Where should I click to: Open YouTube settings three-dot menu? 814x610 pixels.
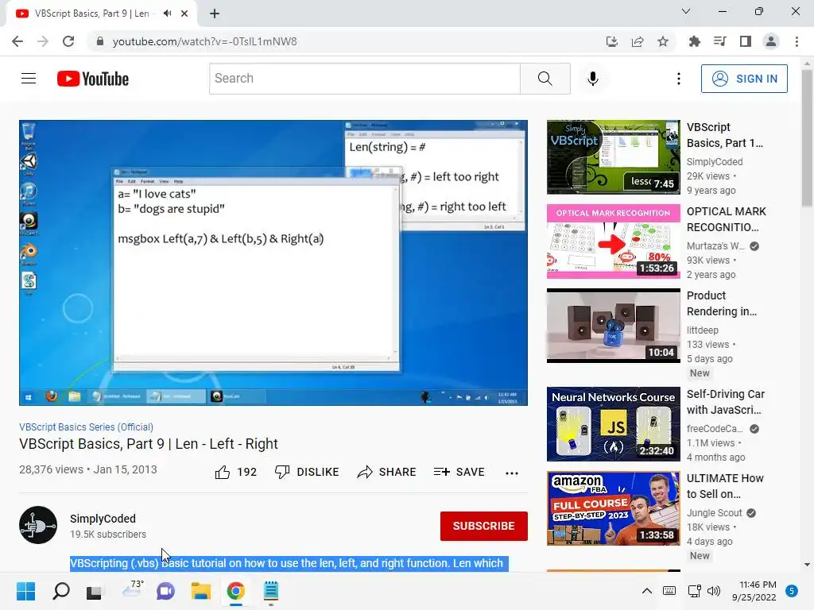[x=679, y=79]
